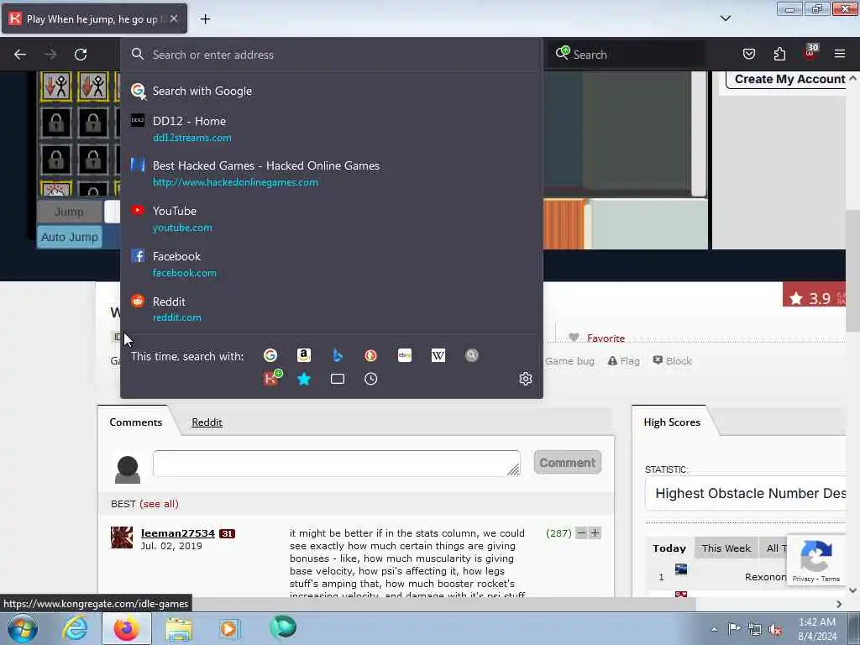This screenshot has height=645, width=860.
Task: Click Create My Account button
Action: (x=789, y=80)
